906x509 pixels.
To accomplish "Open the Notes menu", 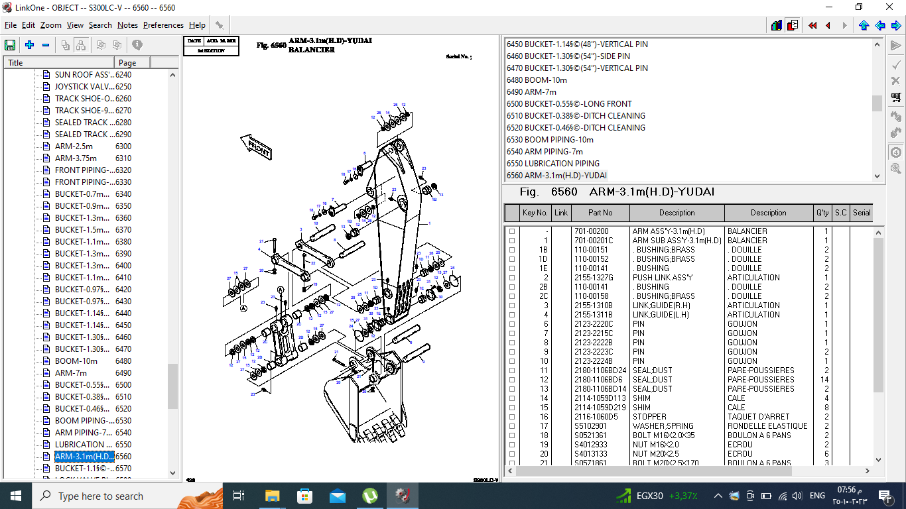I will pos(127,25).
